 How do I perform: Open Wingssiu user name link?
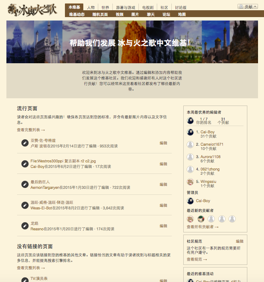pos(208,182)
